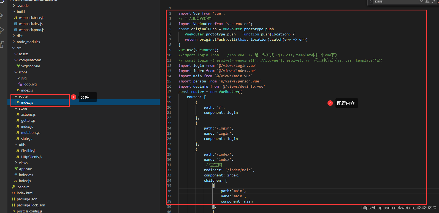
Task: Click the .babelrc Babel icon
Action: (13, 187)
